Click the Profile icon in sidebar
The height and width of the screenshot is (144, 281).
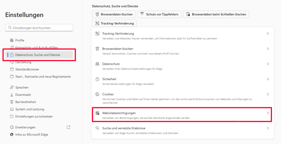[x=12, y=40]
